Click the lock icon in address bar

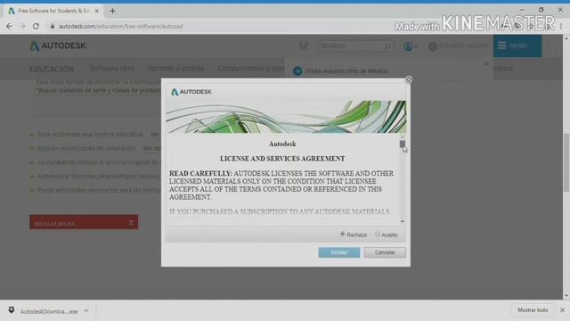[53, 26]
